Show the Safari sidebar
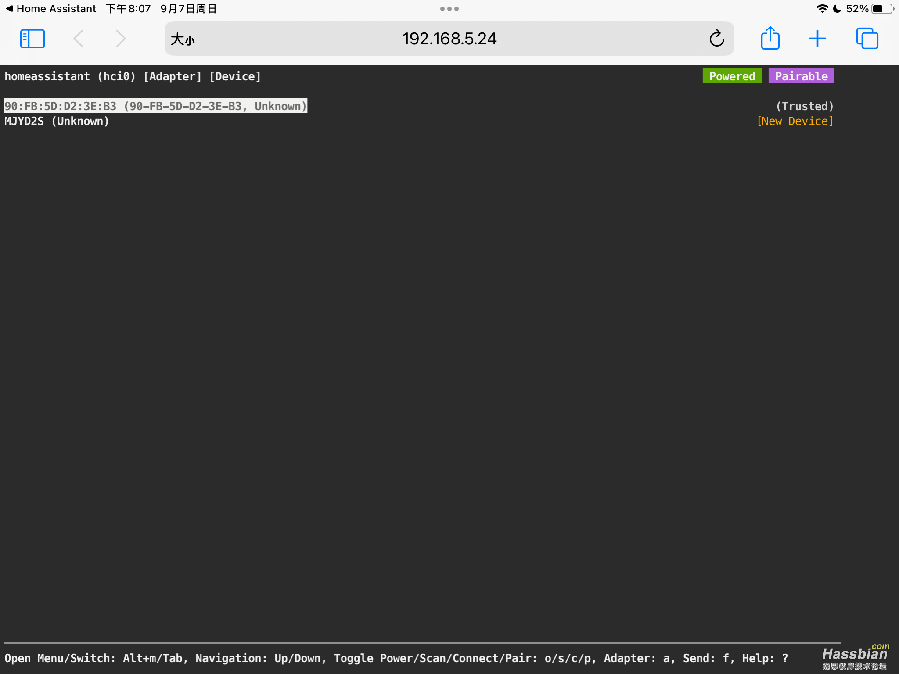This screenshot has height=674, width=899. [x=32, y=39]
